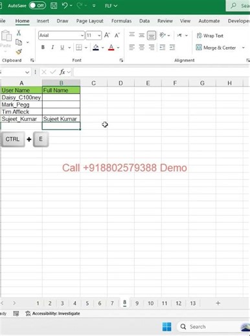Viewport: 250px width, 336px height.
Task: Open the Borders dropdown arrow
Action: [85, 48]
